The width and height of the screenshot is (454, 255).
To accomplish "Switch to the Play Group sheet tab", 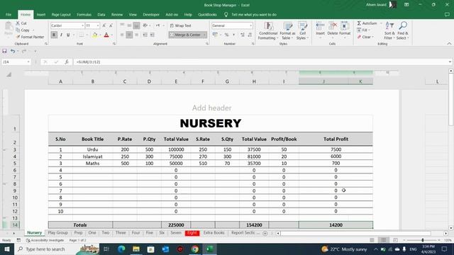I will click(58, 233).
